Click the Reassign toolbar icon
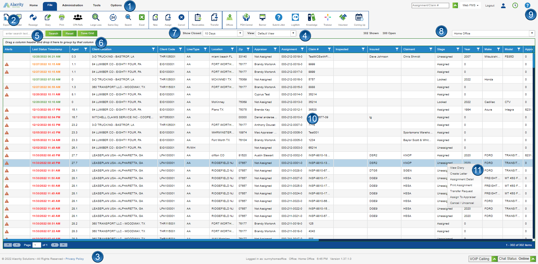Image resolution: width=538 pixels, height=264 pixels. pos(33,18)
